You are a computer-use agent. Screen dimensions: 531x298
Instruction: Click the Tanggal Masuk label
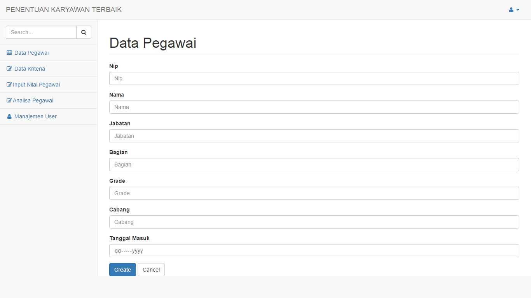tap(129, 238)
